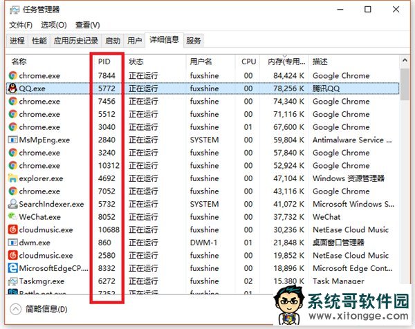The image size is (415, 329).
Task: Select the 详细信息 tab
Action: pyautogui.click(x=164, y=40)
